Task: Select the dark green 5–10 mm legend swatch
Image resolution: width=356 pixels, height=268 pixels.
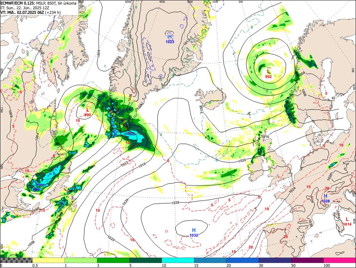Action: coord(146,260)
